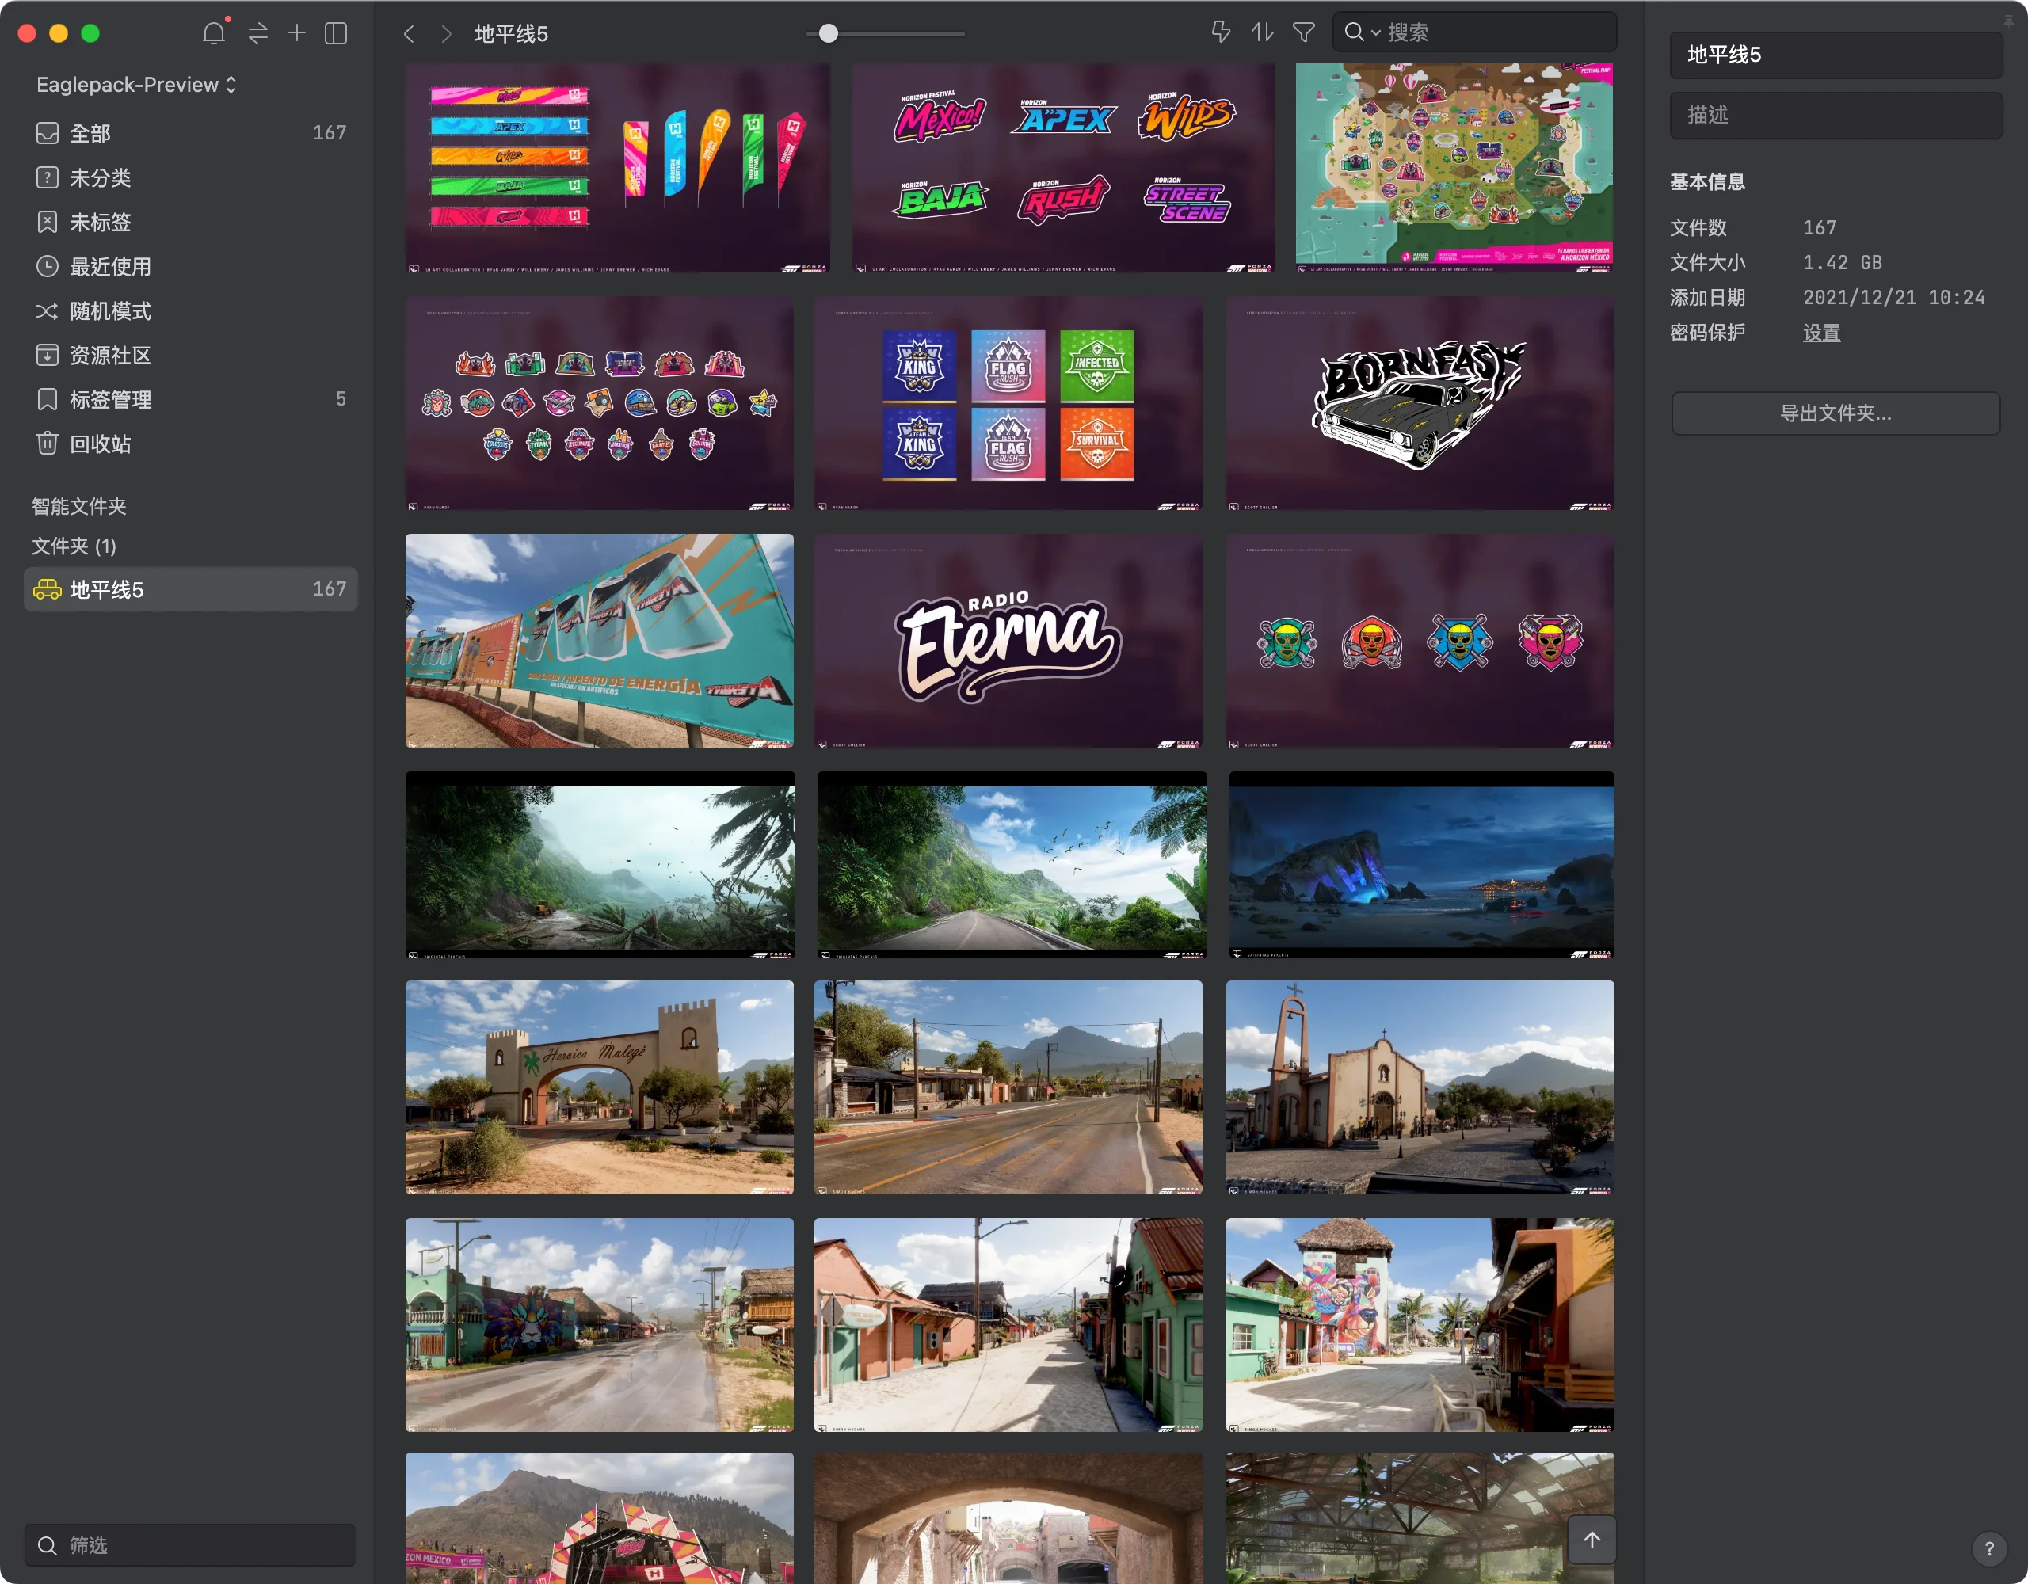Image resolution: width=2028 pixels, height=1584 pixels.
Task: Click the 描述 description field
Action: point(1835,115)
